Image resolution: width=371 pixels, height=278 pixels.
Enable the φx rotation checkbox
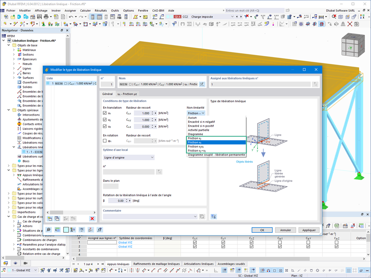[105, 141]
